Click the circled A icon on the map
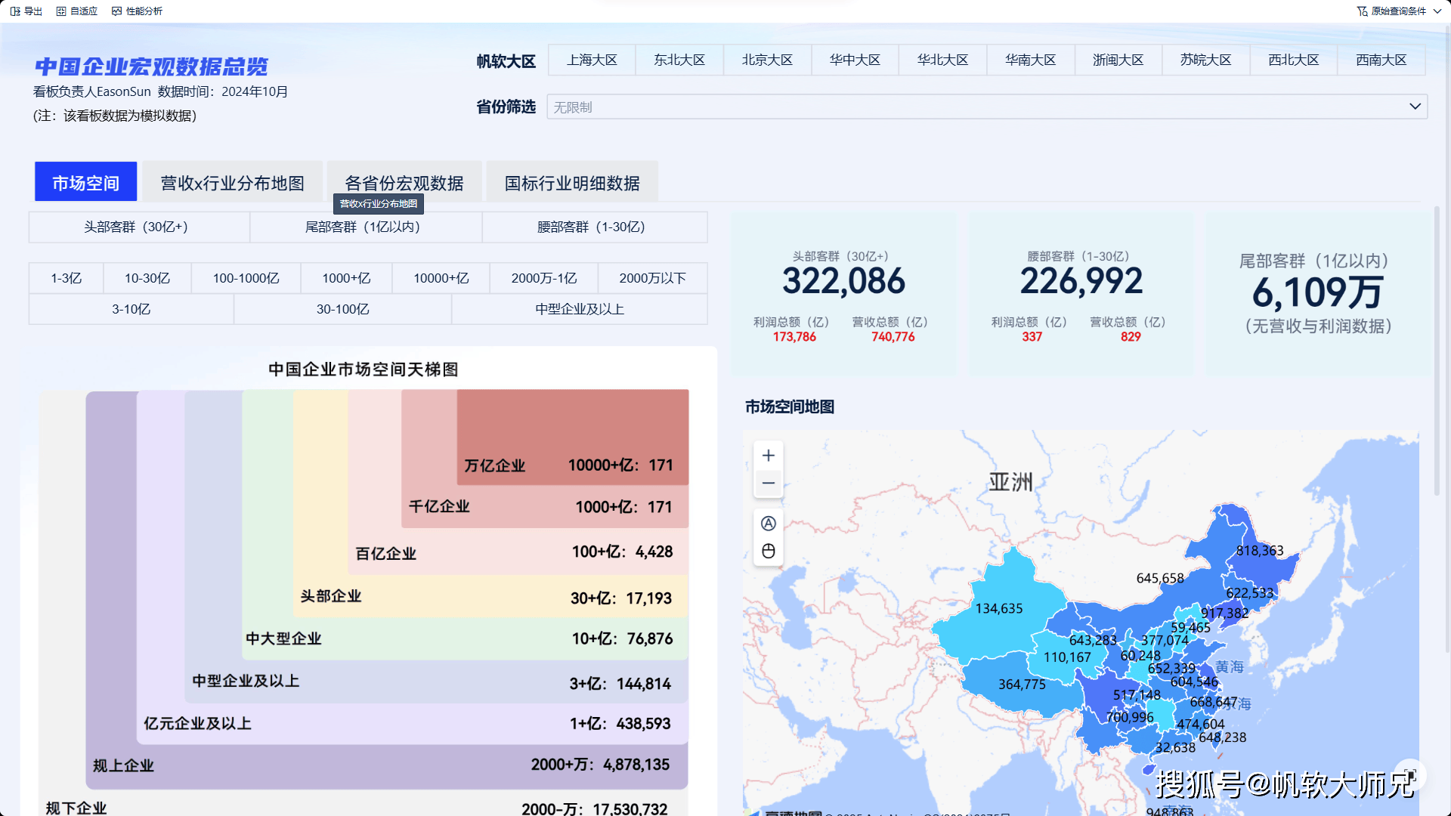The height and width of the screenshot is (816, 1451). pos(768,523)
